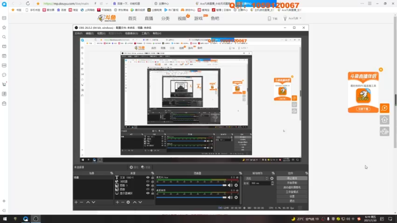Adjust transition duration stepper arrows
The width and height of the screenshot is (397, 223).
pos(272,183)
